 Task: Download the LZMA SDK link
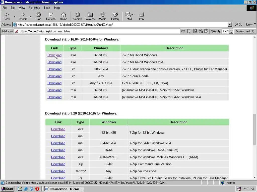[x=54, y=83]
